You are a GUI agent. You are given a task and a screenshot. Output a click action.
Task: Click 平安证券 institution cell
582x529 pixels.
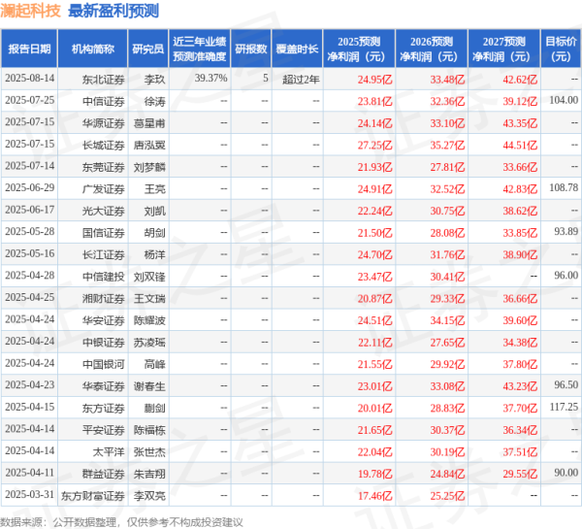(103, 430)
